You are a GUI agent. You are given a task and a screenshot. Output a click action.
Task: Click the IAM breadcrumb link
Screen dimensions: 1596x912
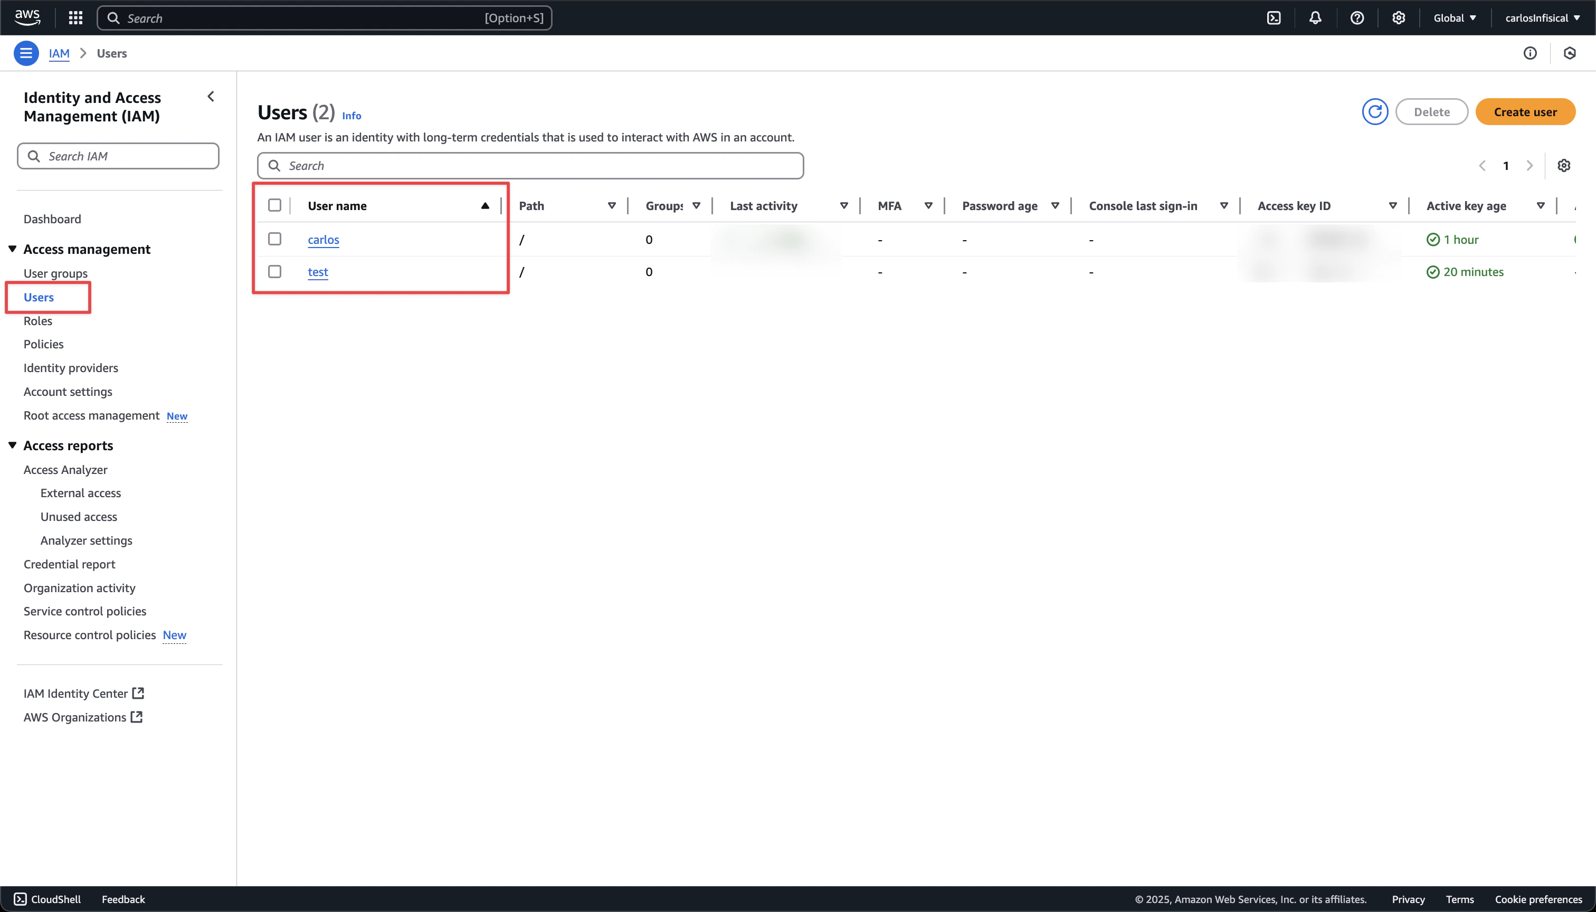[x=60, y=53]
